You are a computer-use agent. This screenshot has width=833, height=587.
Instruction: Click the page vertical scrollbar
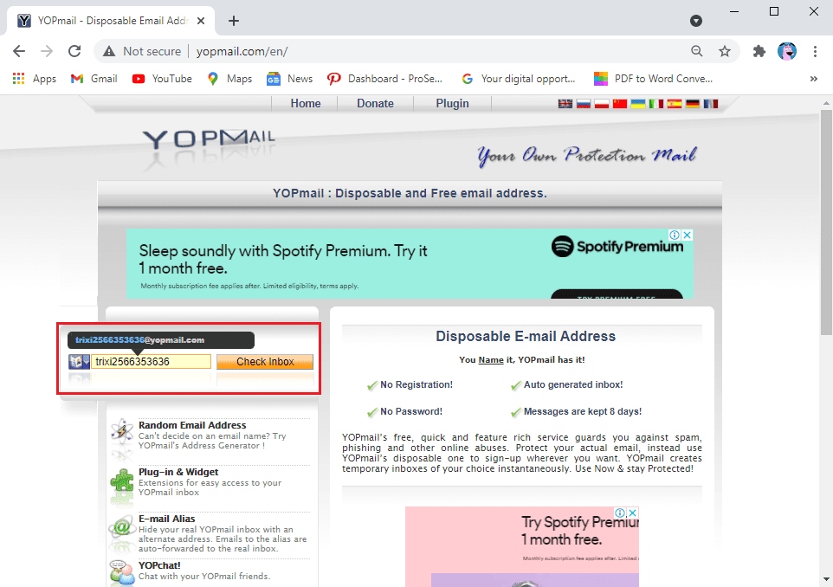(826, 223)
